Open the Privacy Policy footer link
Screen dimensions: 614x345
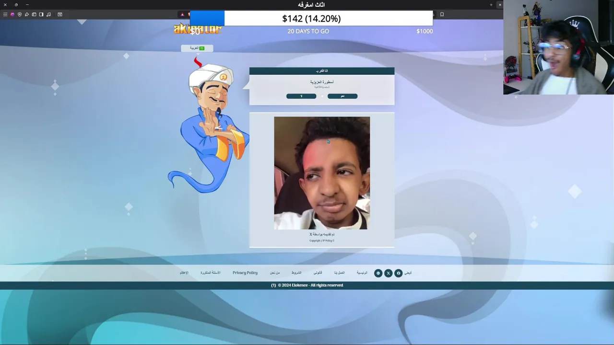(x=245, y=273)
